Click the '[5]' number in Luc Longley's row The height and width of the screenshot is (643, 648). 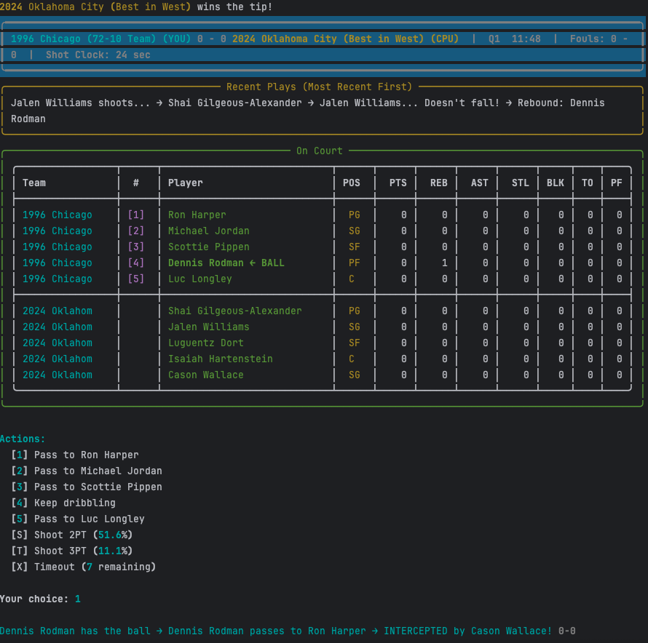[x=136, y=279]
